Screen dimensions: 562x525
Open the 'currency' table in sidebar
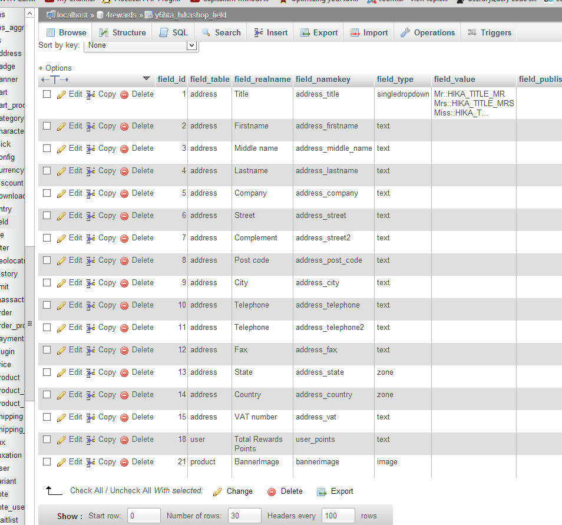point(12,170)
